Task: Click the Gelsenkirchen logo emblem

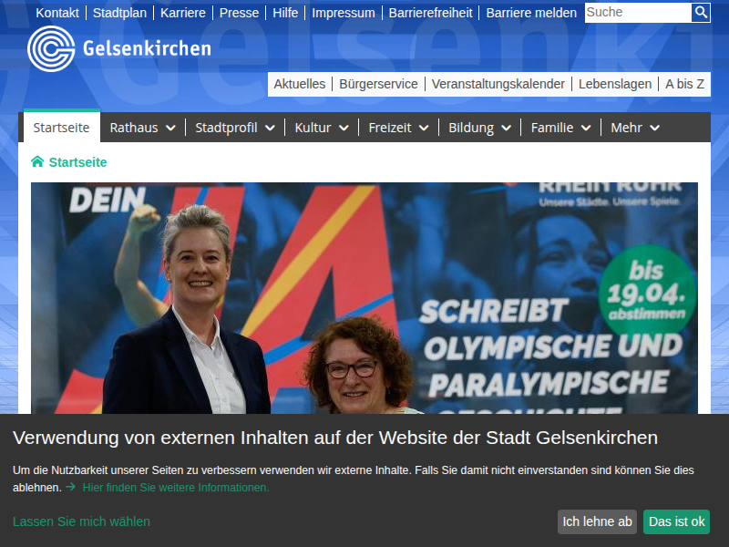Action: 51,49
